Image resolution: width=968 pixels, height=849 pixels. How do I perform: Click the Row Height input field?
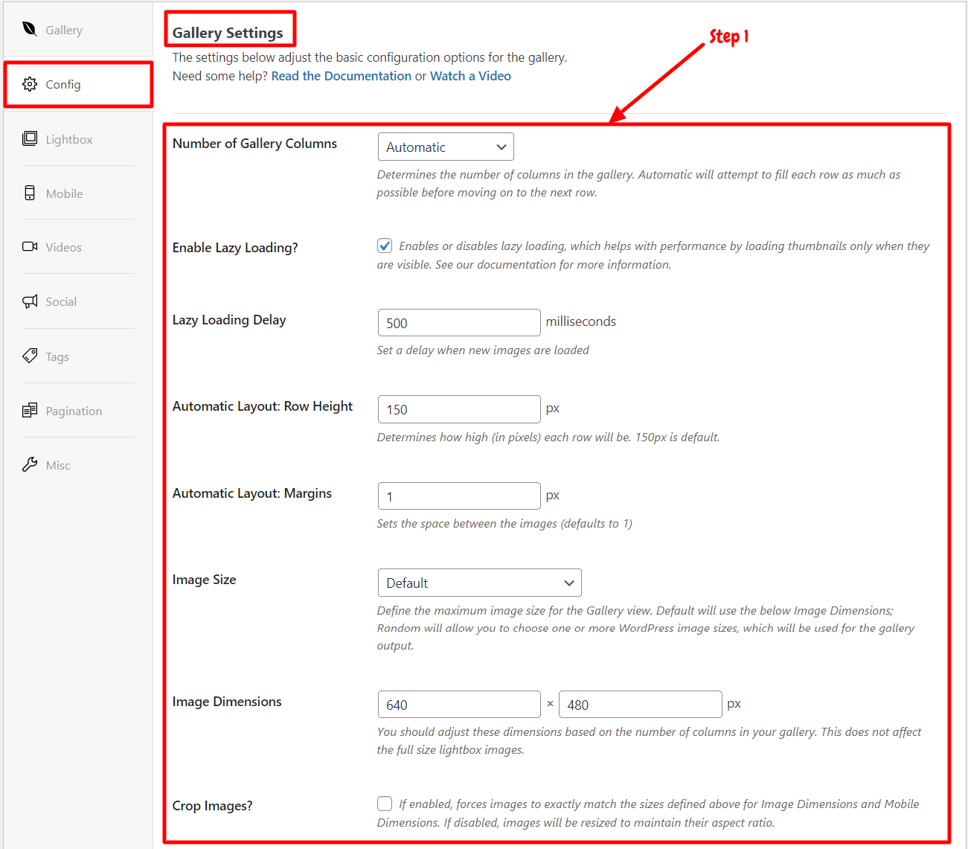459,409
